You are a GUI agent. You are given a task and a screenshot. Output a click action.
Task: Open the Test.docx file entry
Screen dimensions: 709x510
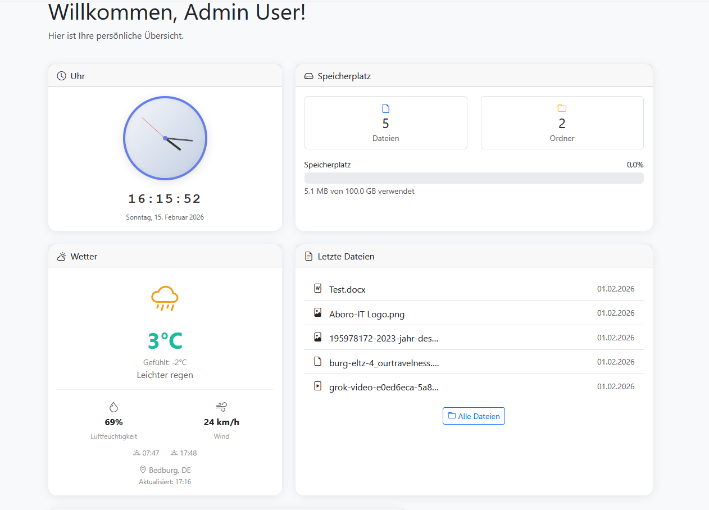347,290
